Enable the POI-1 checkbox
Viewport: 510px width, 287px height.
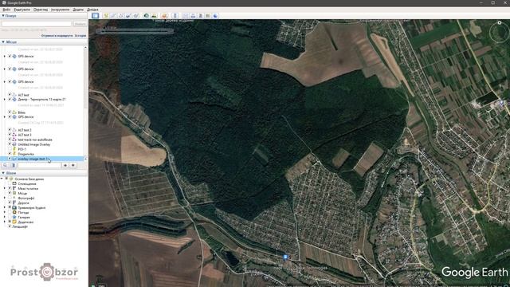[x=10, y=149]
